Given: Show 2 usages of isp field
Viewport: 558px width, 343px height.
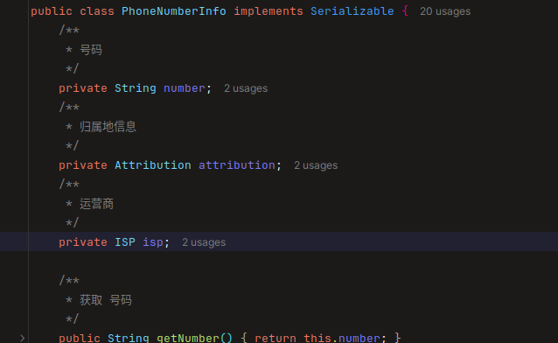Looking at the screenshot, I should point(204,242).
